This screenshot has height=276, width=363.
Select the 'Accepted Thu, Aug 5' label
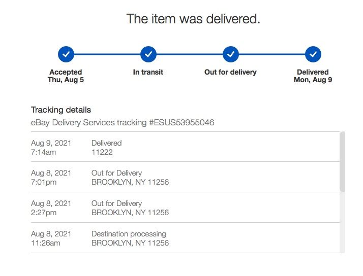pos(66,76)
